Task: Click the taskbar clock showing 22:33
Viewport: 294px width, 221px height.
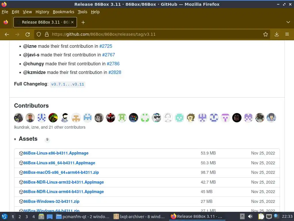Action: [287, 217]
